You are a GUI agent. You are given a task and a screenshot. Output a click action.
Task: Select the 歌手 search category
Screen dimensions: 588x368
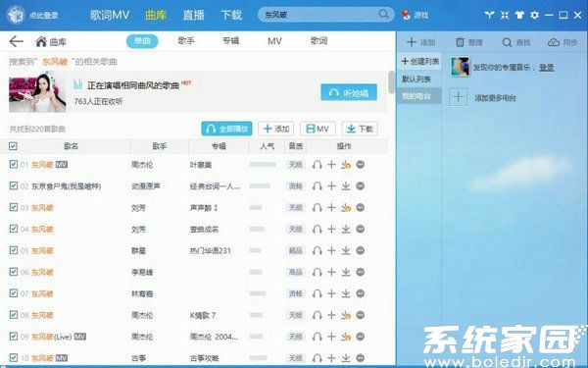click(x=186, y=40)
